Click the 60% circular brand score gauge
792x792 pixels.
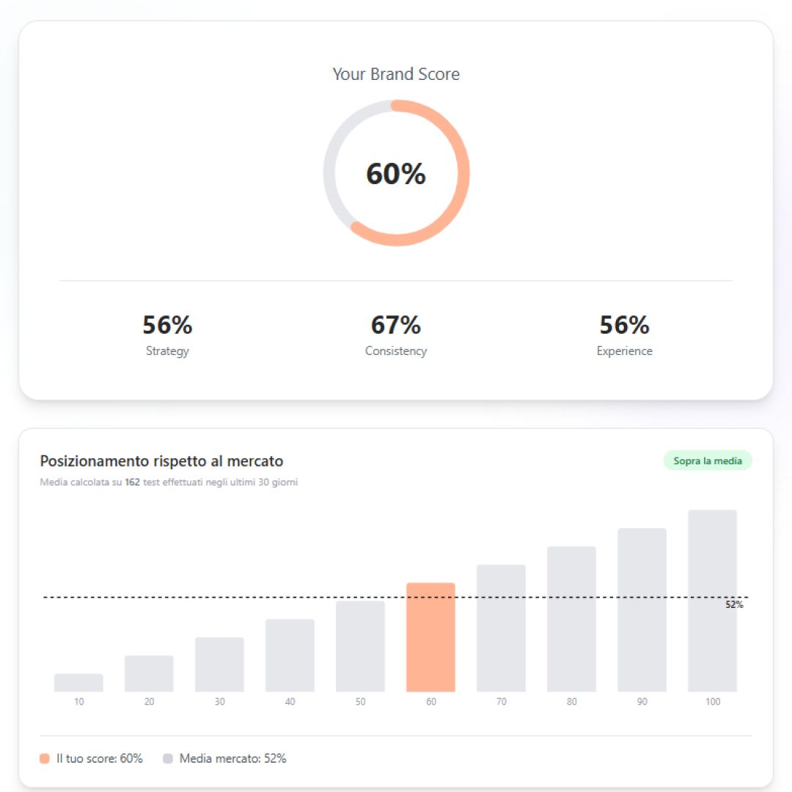coord(396,173)
